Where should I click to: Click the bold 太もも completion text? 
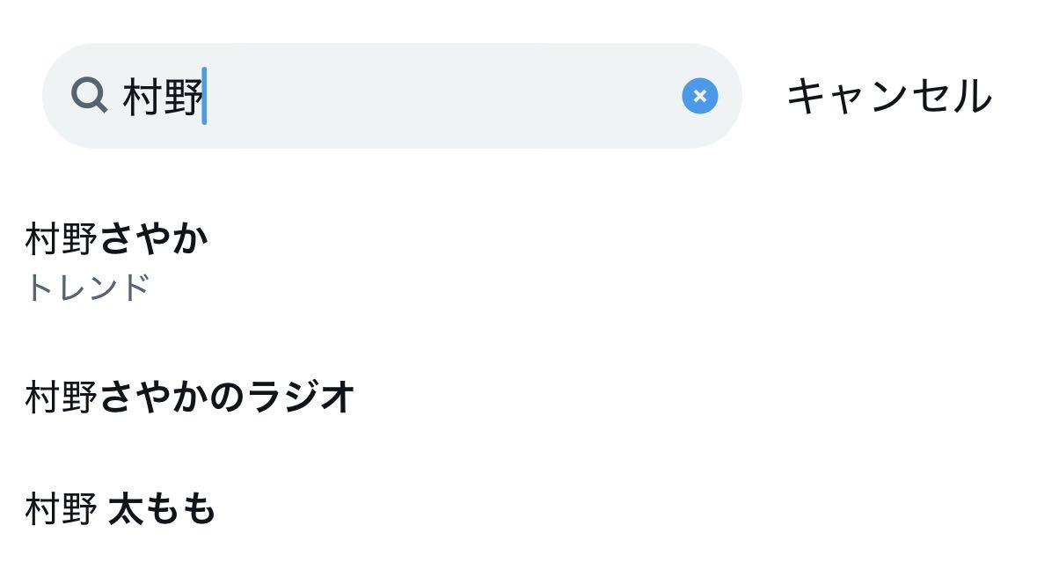(x=162, y=510)
